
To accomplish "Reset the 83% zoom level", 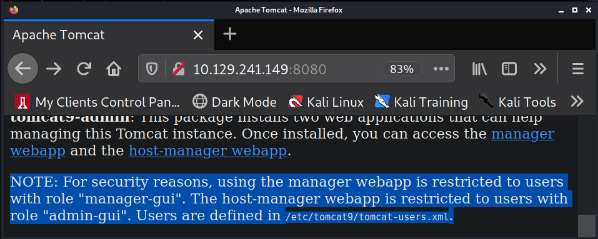I will click(402, 69).
